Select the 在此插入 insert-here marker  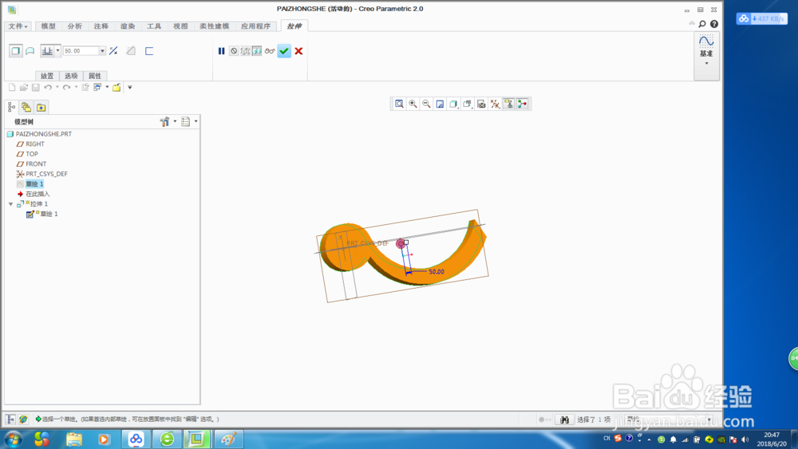(x=38, y=194)
